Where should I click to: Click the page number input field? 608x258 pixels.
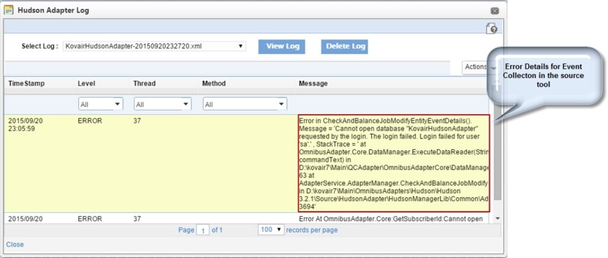(202, 231)
